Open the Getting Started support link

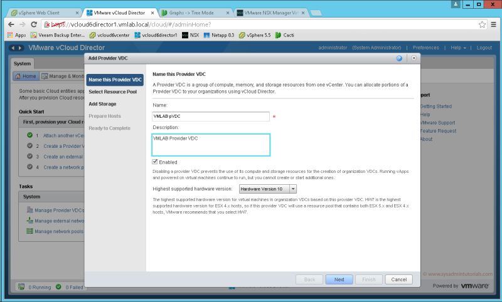(x=436, y=106)
